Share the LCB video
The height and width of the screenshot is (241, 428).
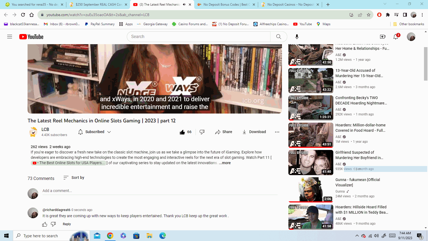tap(224, 132)
